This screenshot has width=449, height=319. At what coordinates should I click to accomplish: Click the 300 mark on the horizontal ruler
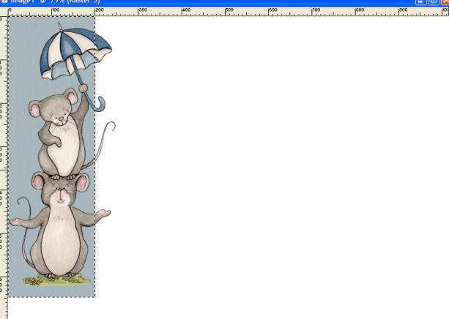[143, 10]
